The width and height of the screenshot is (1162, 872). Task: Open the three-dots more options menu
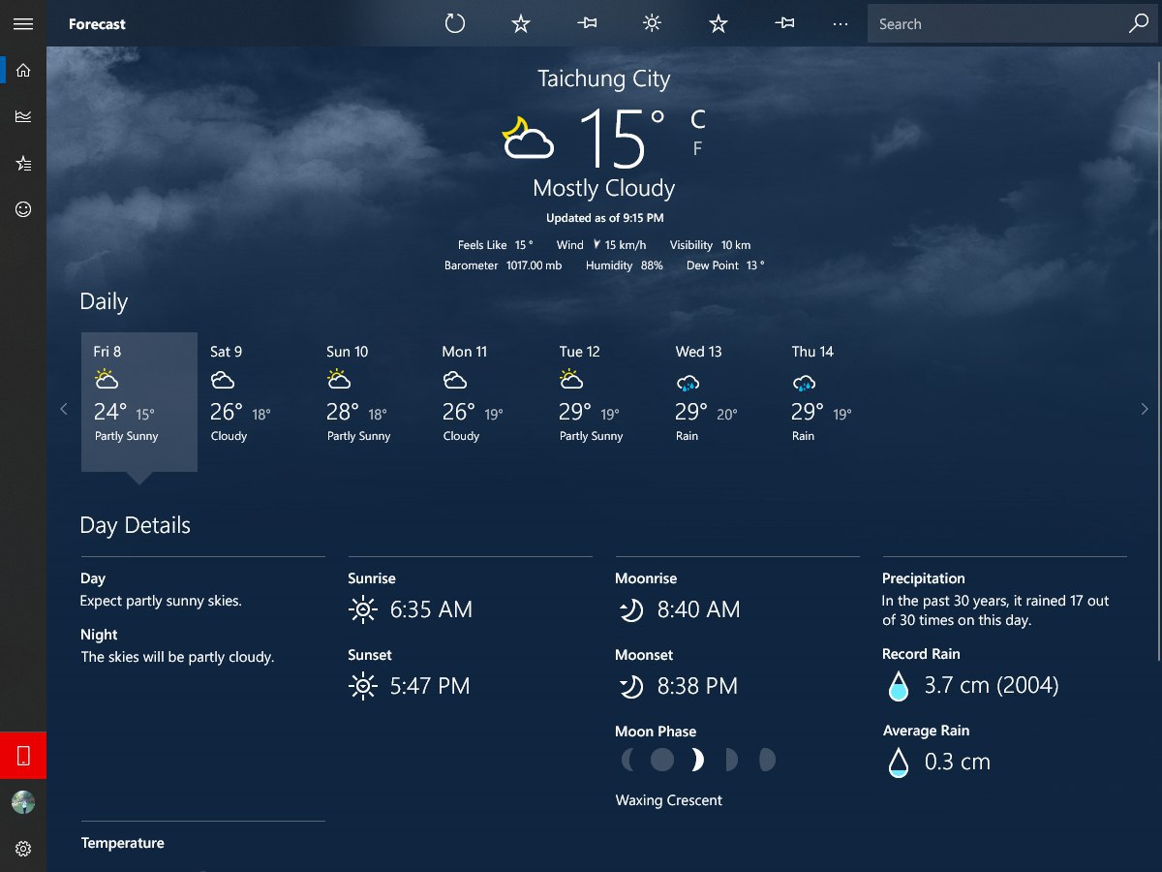point(841,23)
